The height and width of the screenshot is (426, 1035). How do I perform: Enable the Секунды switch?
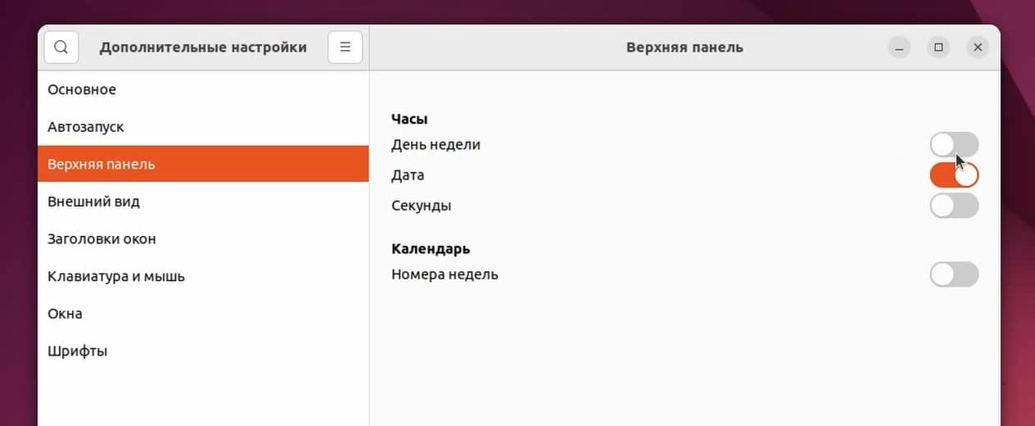pos(954,206)
